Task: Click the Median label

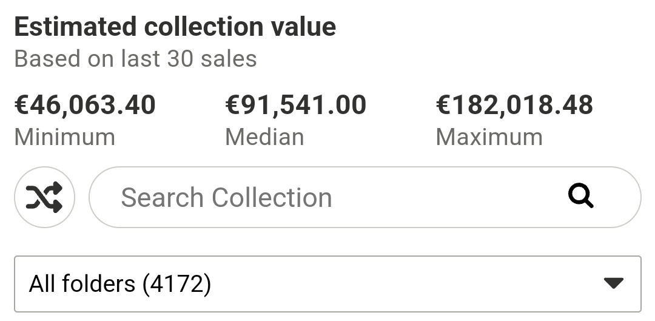Action: point(264,137)
